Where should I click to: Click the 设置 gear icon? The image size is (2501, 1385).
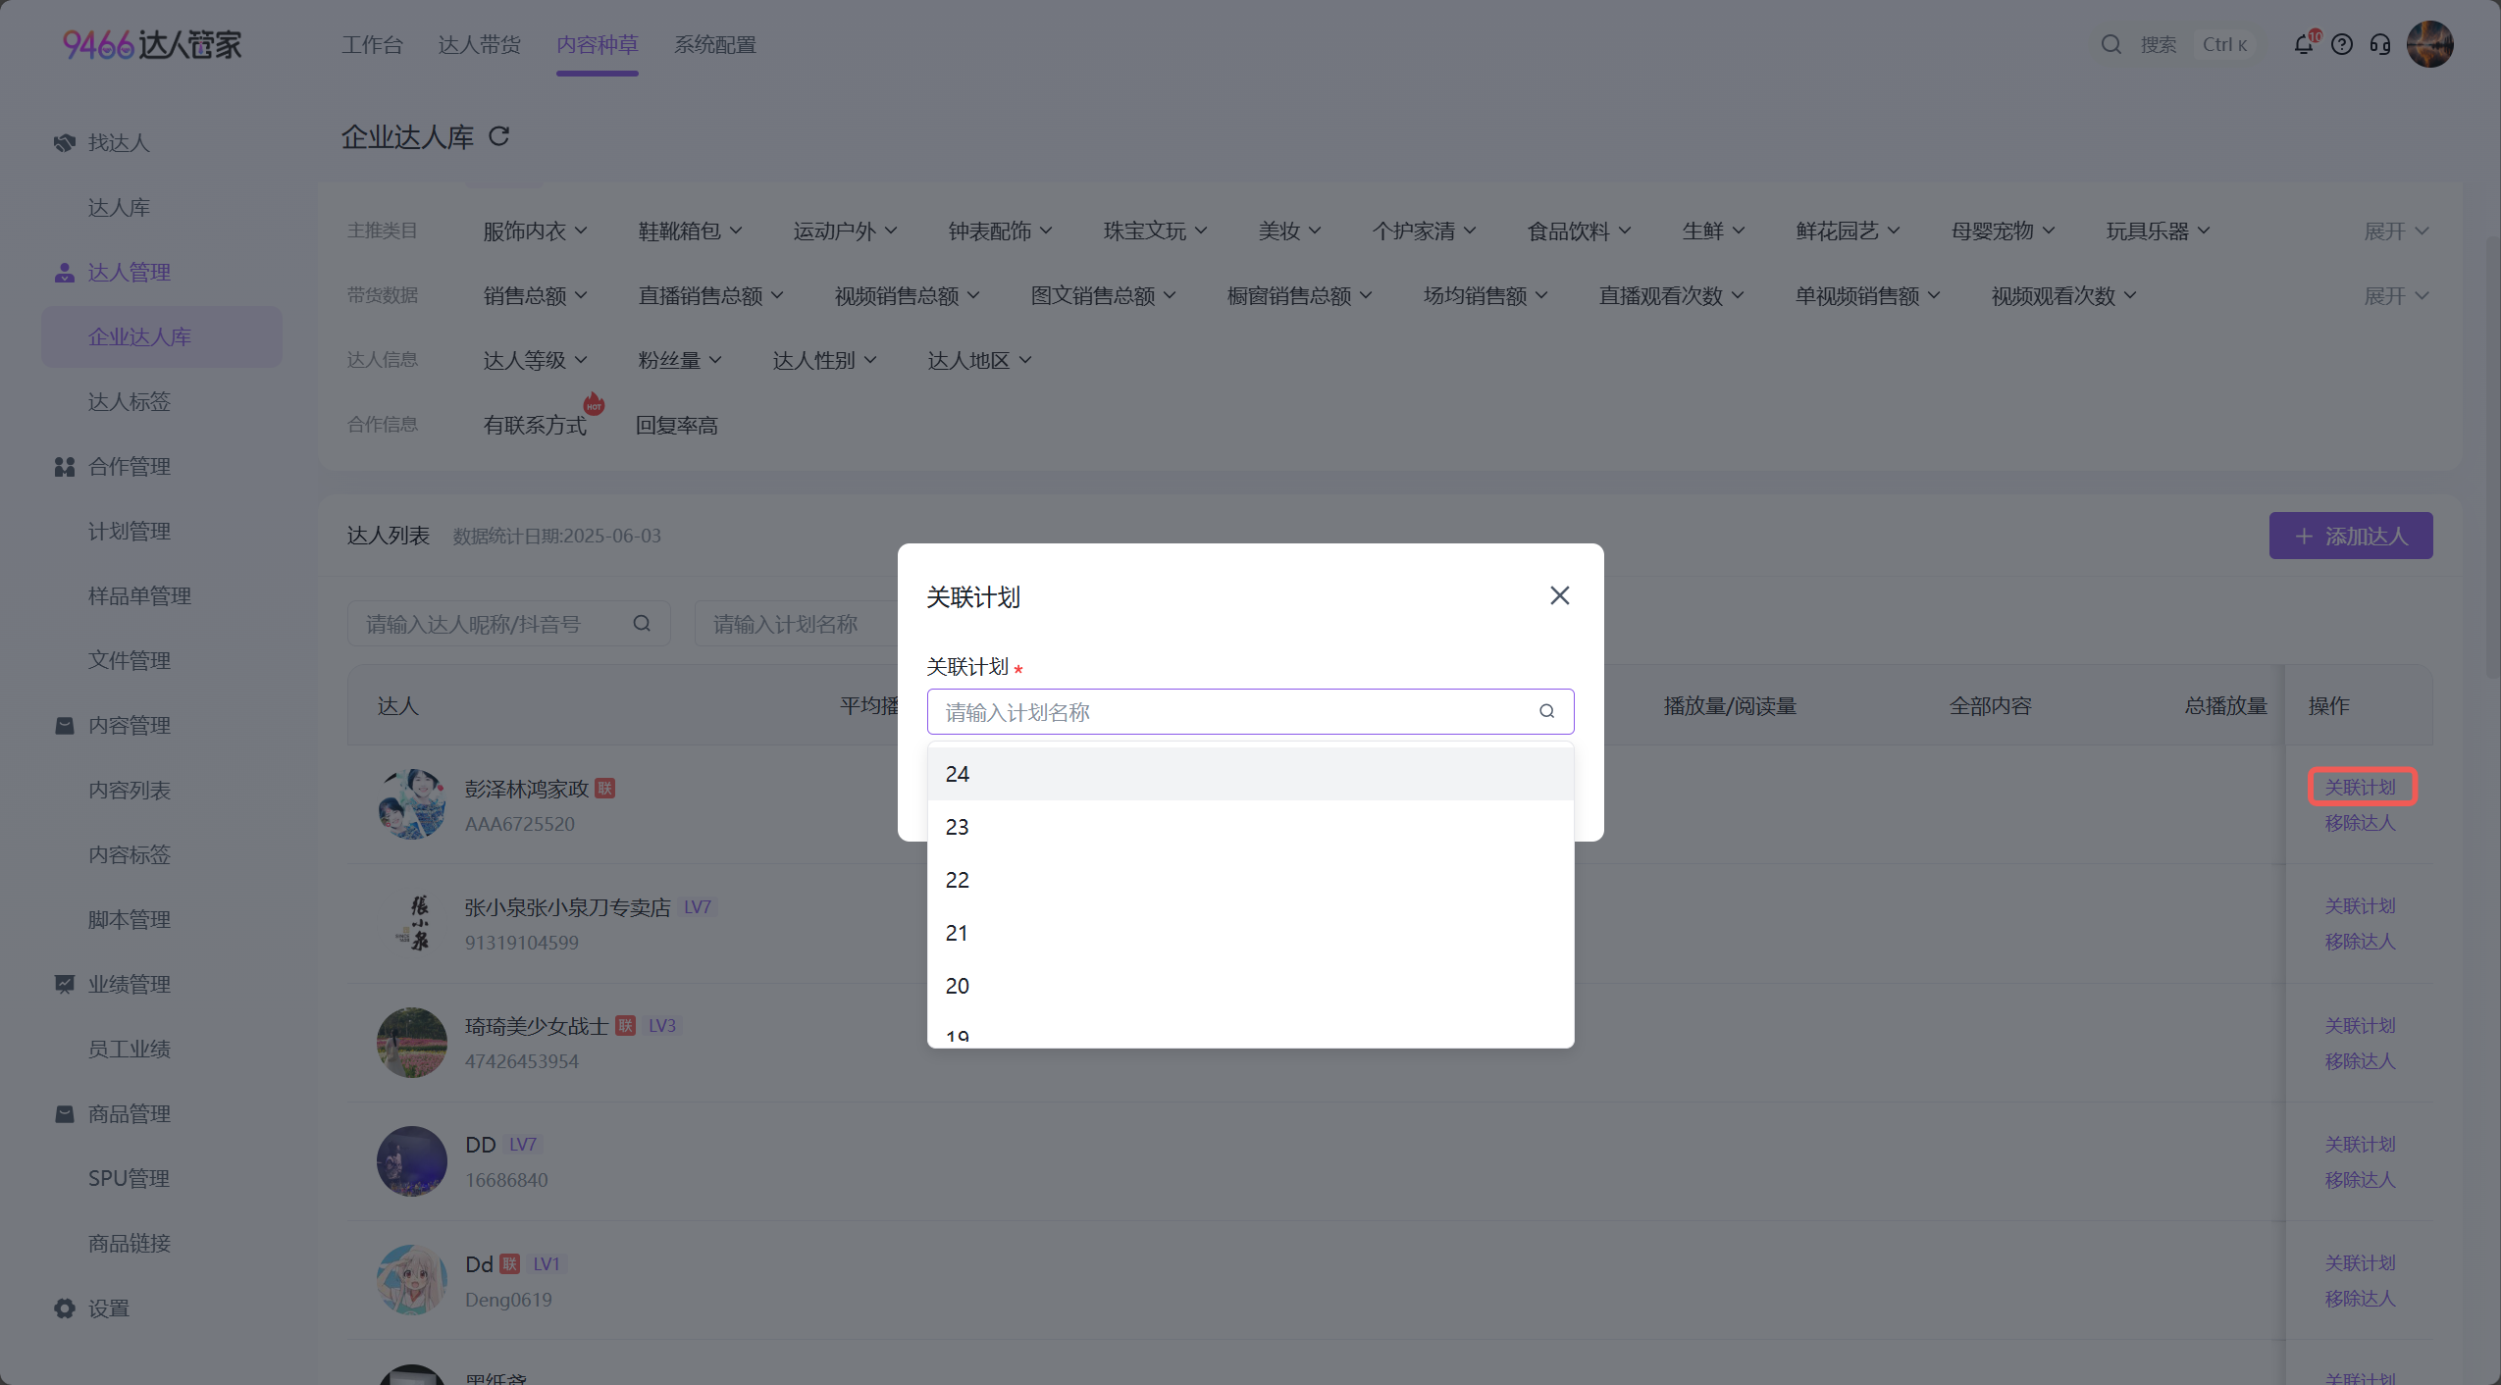[x=65, y=1308]
